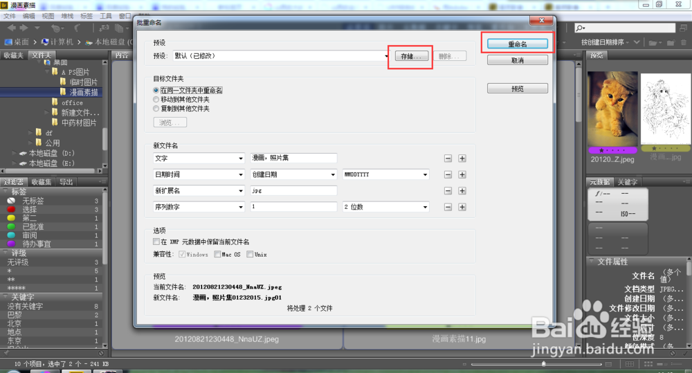The image size is (692, 373).
Task: Click the new folder icon in Bridge toolbar
Action: (x=671, y=42)
